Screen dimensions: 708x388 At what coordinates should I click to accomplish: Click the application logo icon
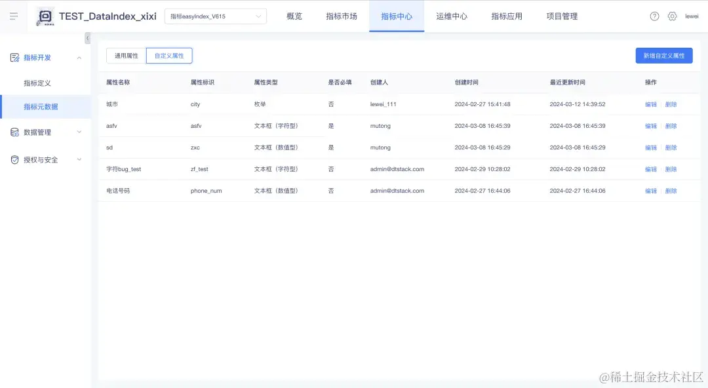(45, 16)
